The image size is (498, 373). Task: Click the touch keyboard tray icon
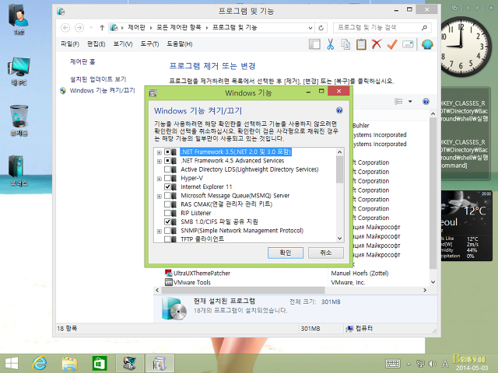click(392, 364)
